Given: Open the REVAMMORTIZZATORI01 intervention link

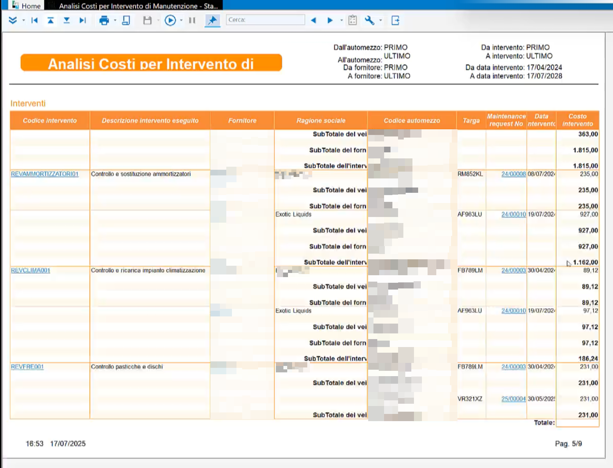Looking at the screenshot, I should [x=45, y=174].
